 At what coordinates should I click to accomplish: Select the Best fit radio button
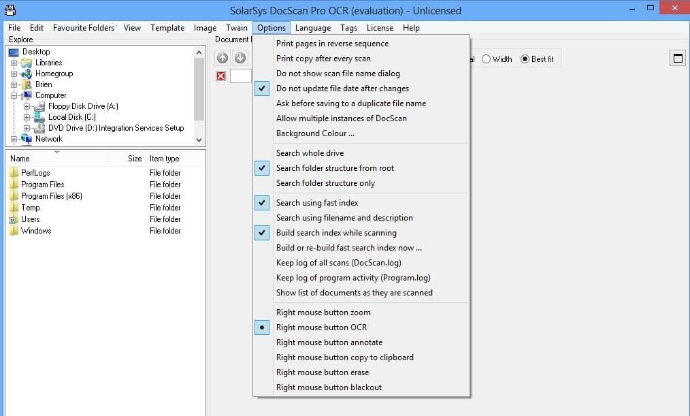click(525, 59)
